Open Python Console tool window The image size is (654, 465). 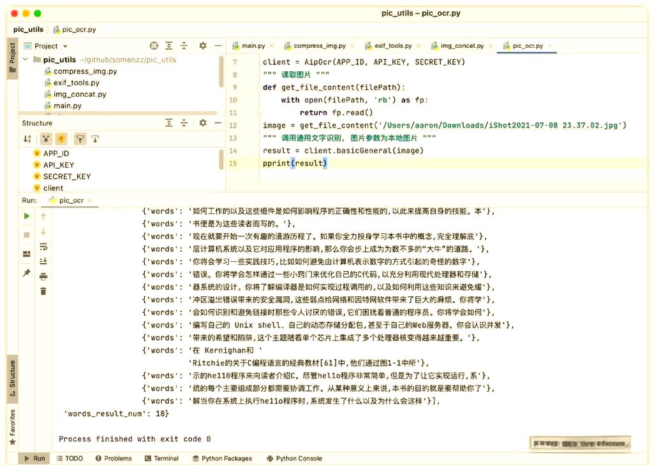pos(295,459)
